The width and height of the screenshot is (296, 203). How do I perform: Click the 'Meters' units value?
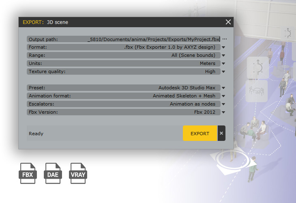[208, 63]
